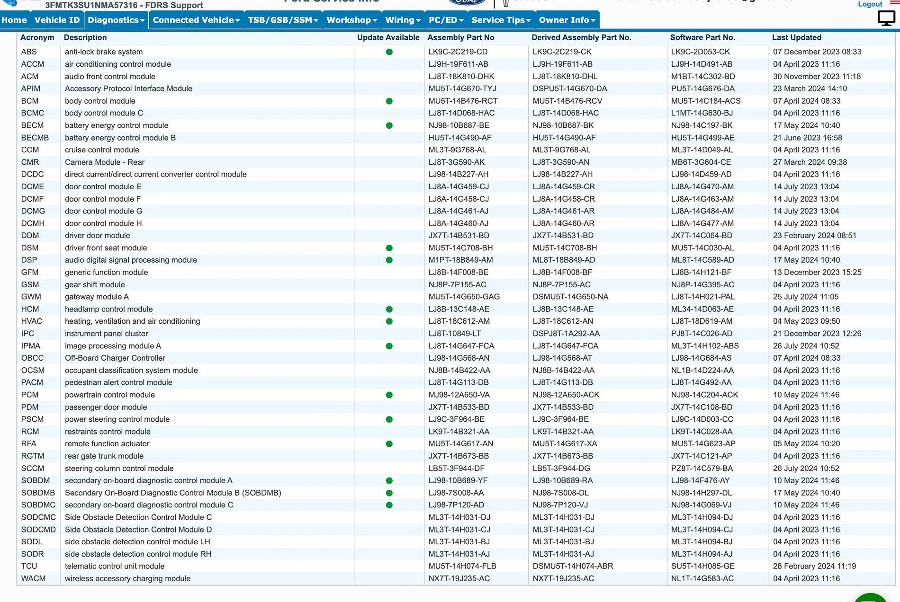Select derived part number DSPU5T-14G670-DA
Viewport: 900px width, 602px height.
[570, 89]
